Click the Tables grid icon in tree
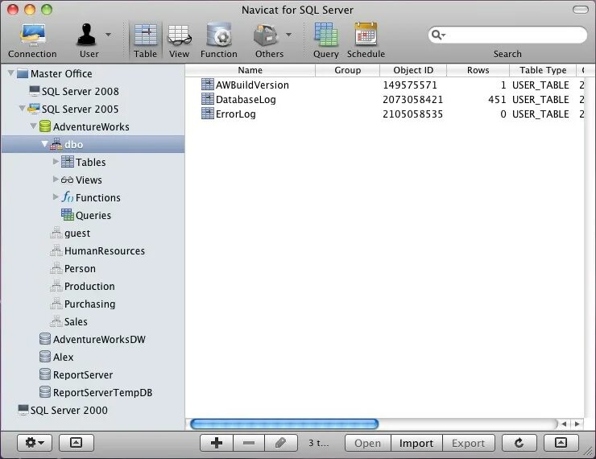 68,162
